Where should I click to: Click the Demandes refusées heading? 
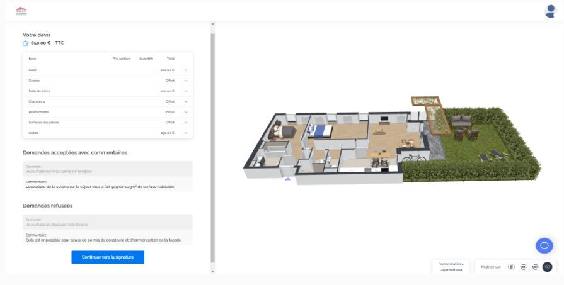click(47, 206)
